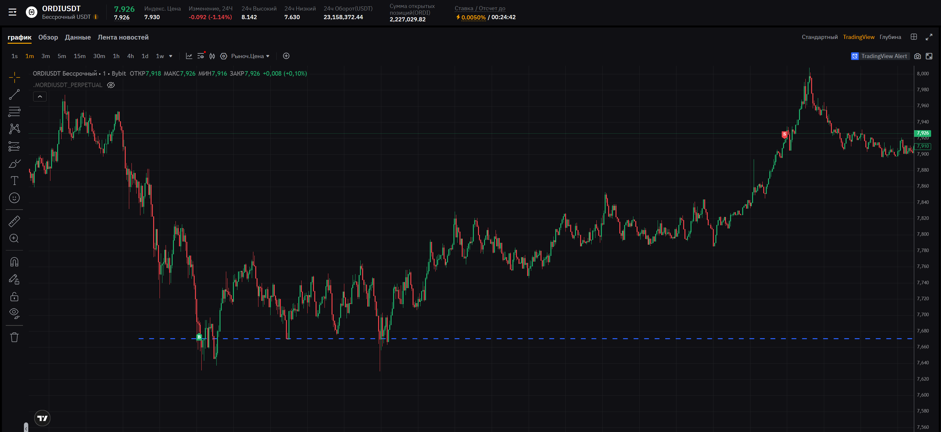Collapse the indicator legend chevron
The width and height of the screenshot is (941, 432).
coord(40,96)
